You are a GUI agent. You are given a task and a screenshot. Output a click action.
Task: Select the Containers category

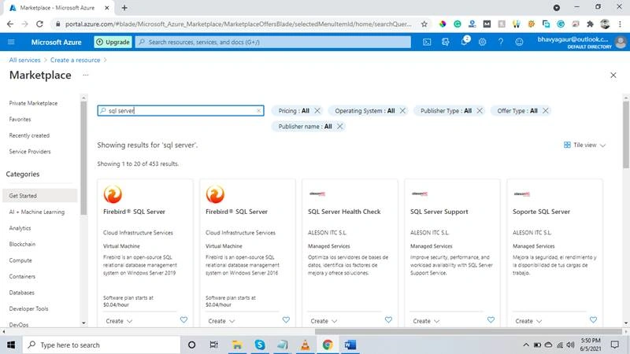(22, 277)
